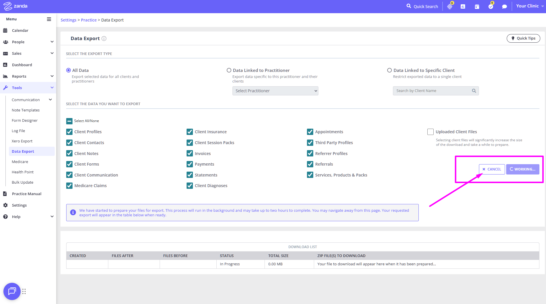Click the Search by Client Name field
Screen dimensions: 546x304
point(433,91)
